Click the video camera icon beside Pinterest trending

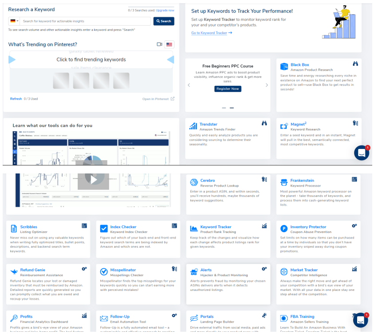click(159, 44)
